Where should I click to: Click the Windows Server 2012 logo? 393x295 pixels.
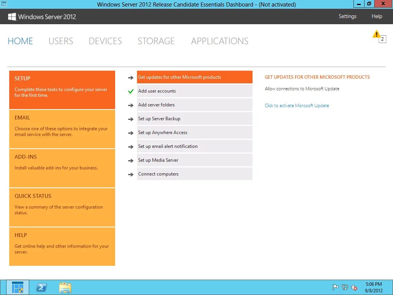pyautogui.click(x=42, y=17)
